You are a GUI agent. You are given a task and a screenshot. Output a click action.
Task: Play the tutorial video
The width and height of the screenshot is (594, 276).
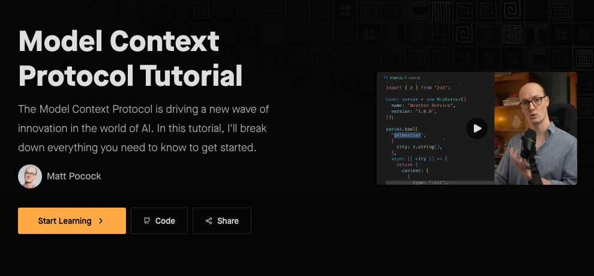477,128
